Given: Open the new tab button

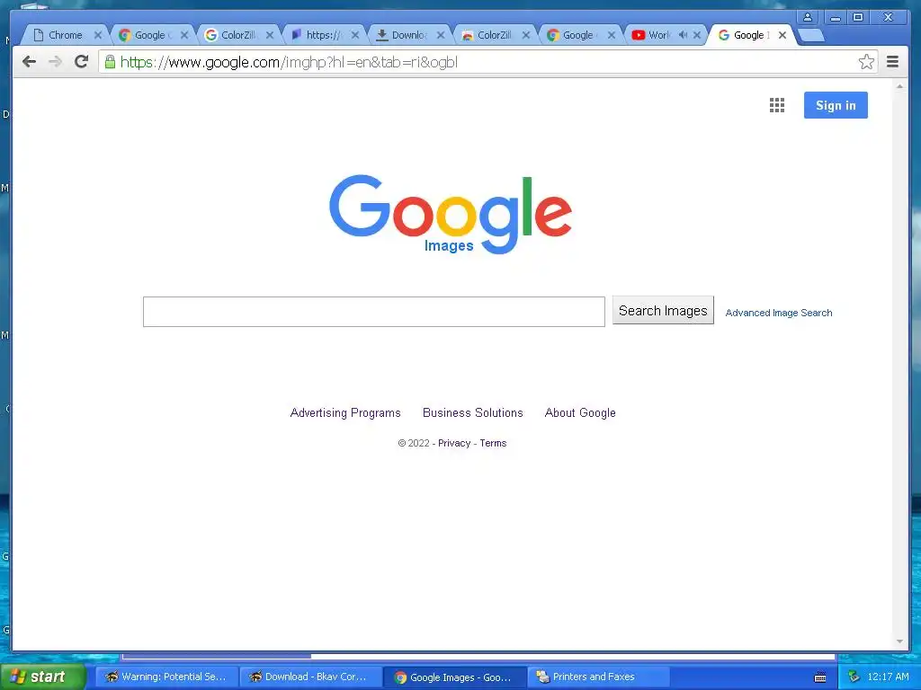Looking at the screenshot, I should click(812, 36).
